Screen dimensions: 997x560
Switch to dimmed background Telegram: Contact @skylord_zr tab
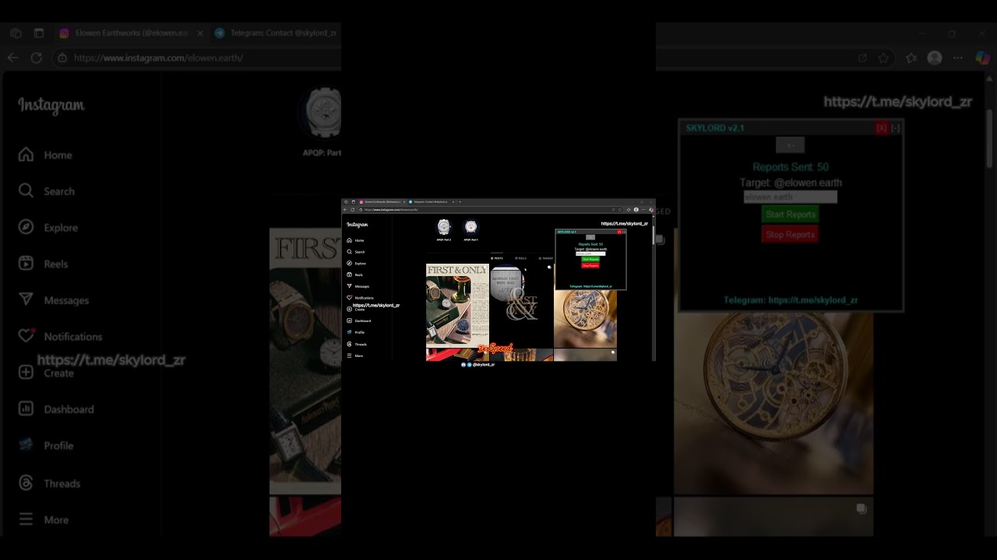point(274,33)
